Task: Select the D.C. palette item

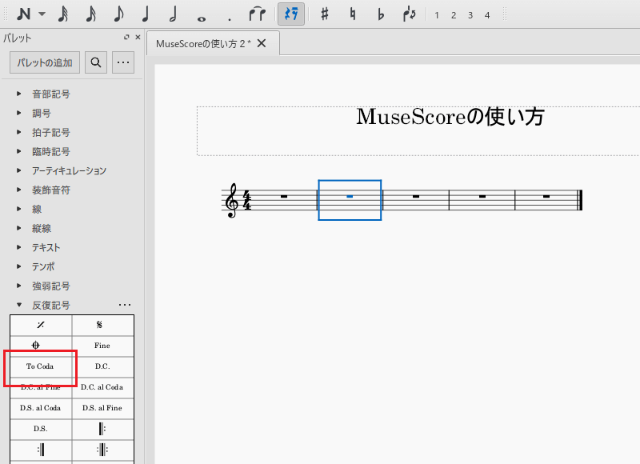Action: pyautogui.click(x=103, y=366)
